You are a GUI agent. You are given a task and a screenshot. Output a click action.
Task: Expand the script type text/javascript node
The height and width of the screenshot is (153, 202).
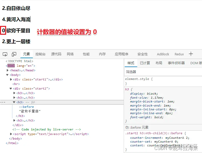(11, 134)
